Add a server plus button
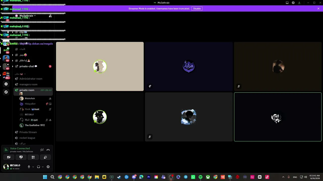The width and height of the screenshot is (323, 181). point(6,84)
